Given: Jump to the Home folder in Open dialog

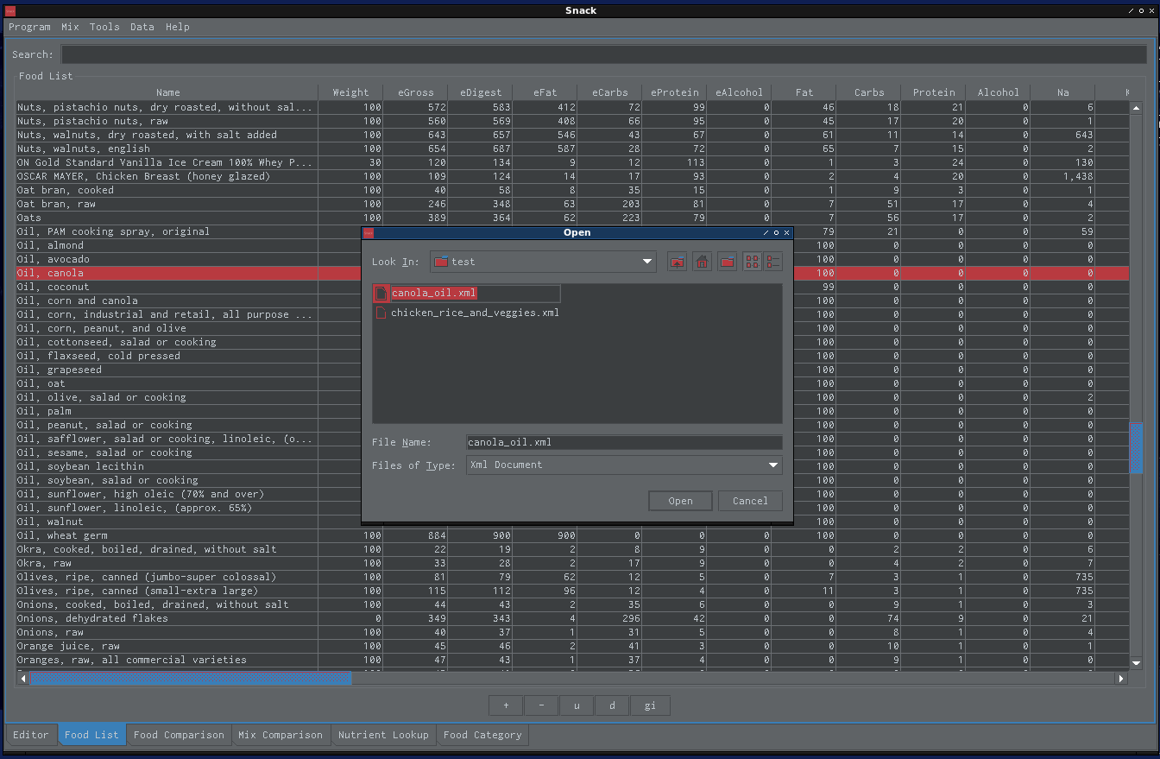Looking at the screenshot, I should click(703, 262).
